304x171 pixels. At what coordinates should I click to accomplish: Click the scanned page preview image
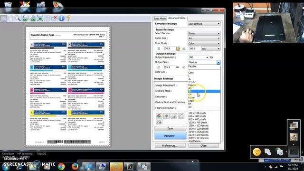(67, 86)
